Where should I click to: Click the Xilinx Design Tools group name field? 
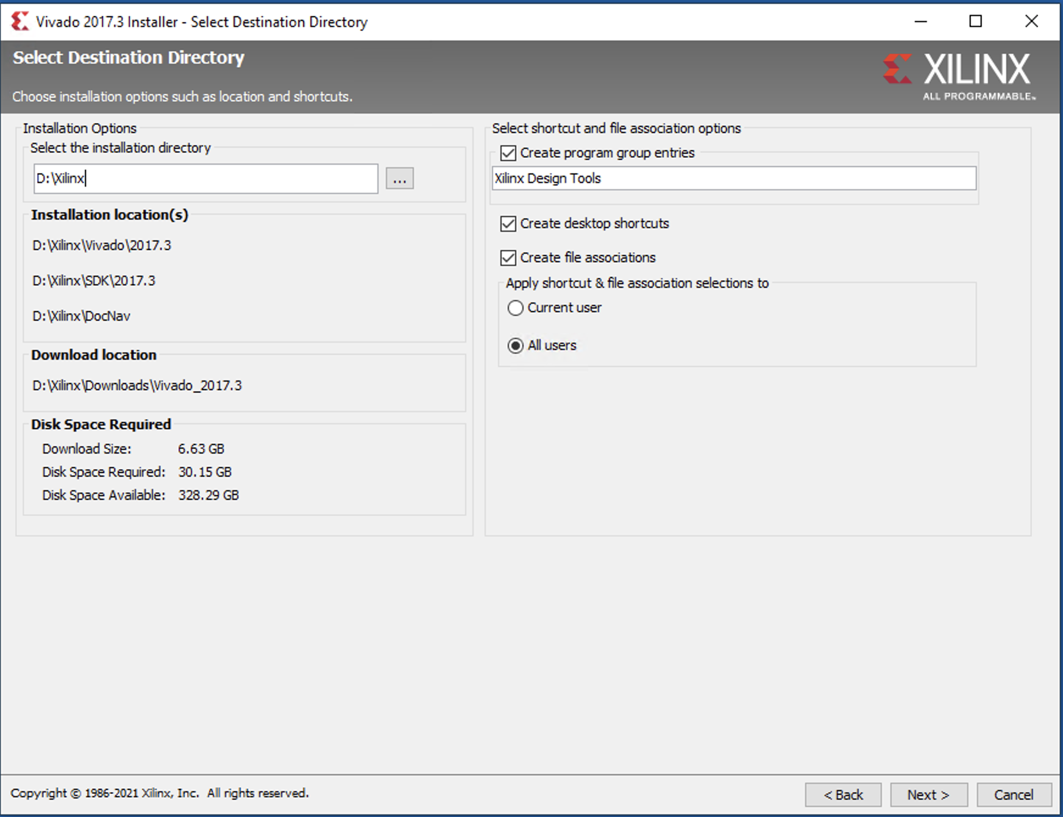733,179
